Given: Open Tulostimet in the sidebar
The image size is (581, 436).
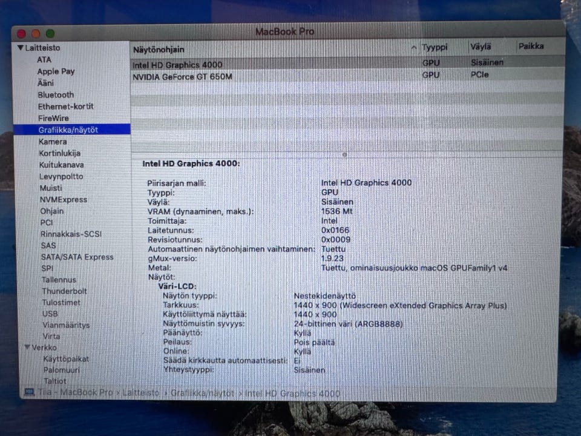Looking at the screenshot, I should pyautogui.click(x=61, y=302).
